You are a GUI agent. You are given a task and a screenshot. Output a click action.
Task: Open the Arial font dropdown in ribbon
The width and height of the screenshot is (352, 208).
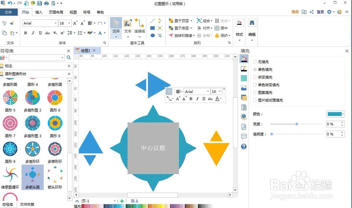tap(56, 23)
